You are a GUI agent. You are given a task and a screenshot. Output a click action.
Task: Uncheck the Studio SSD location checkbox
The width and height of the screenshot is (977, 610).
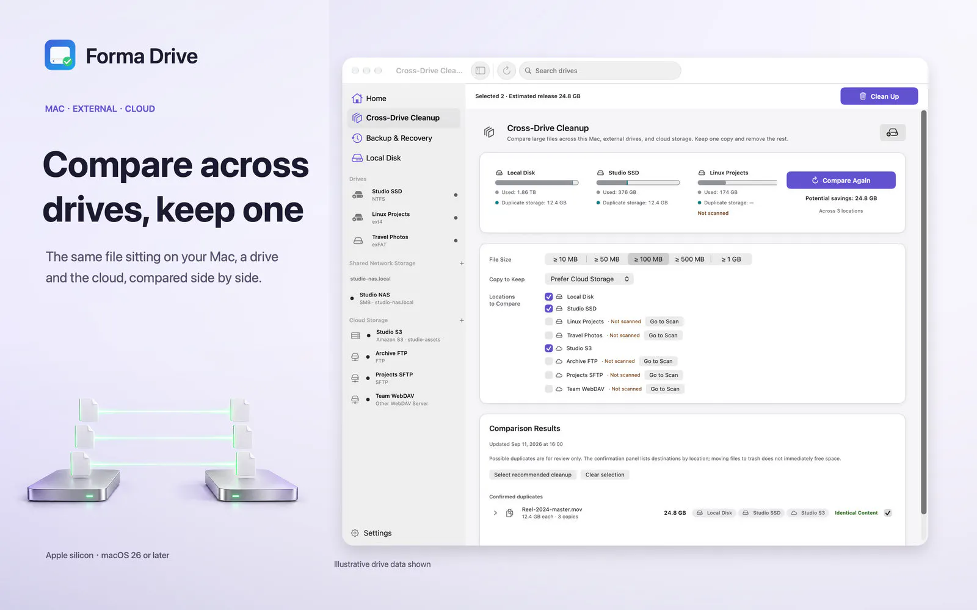point(548,309)
